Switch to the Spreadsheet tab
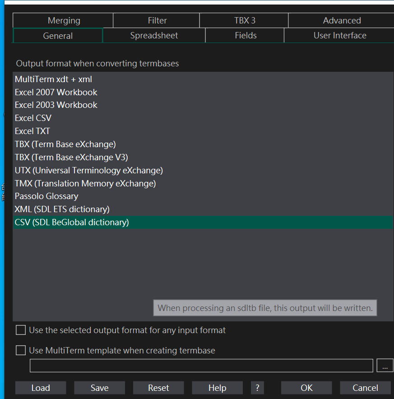 tap(154, 35)
